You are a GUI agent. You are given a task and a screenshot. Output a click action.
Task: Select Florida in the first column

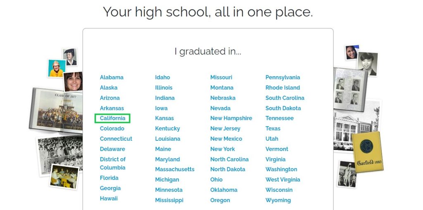(109, 178)
